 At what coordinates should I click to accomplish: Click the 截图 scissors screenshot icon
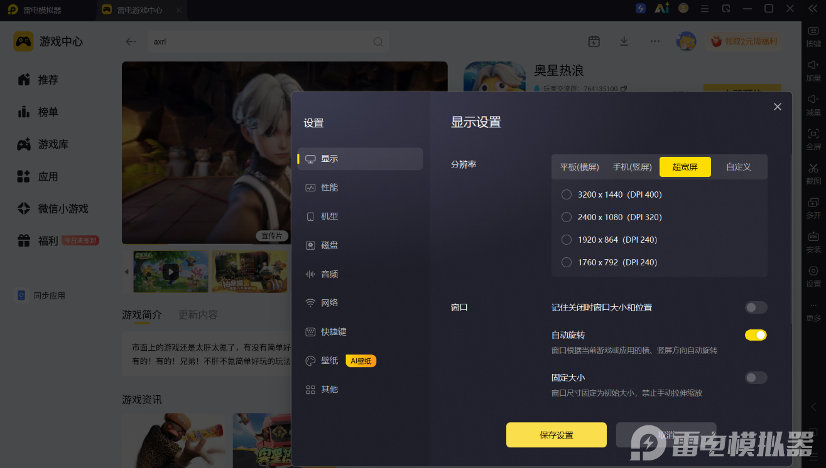(813, 173)
